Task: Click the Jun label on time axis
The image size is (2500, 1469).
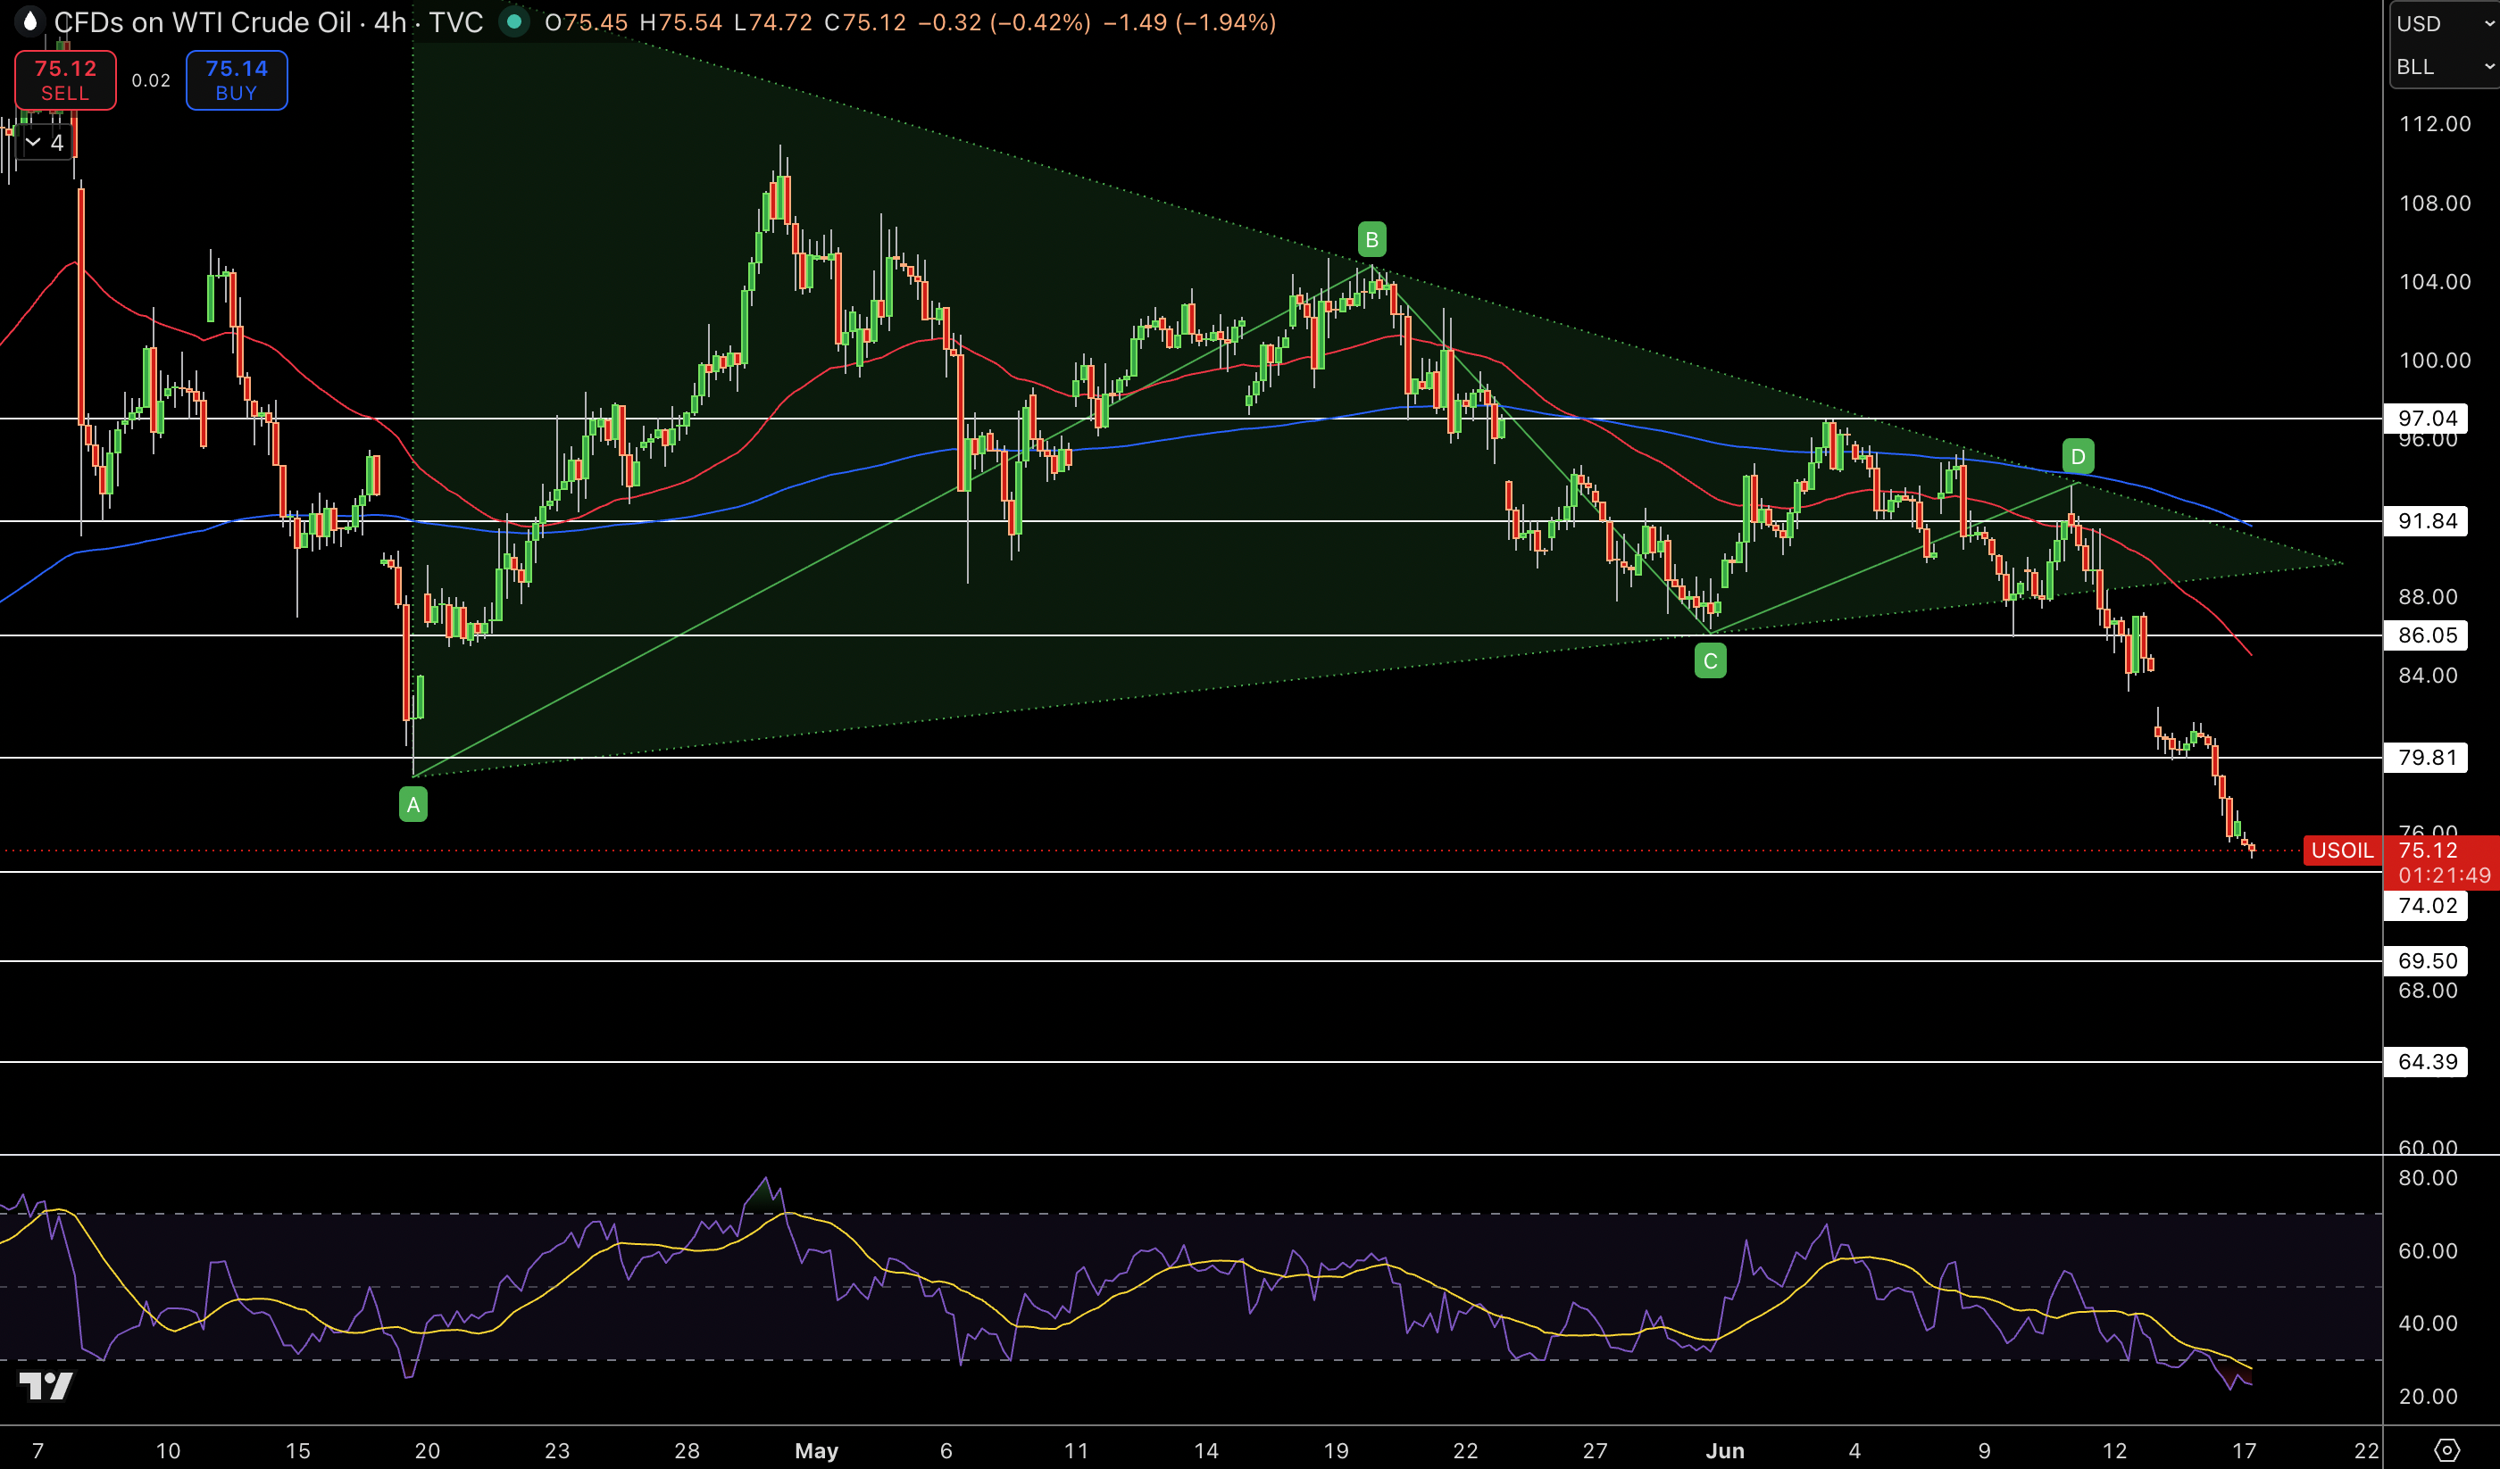Action: (1724, 1450)
